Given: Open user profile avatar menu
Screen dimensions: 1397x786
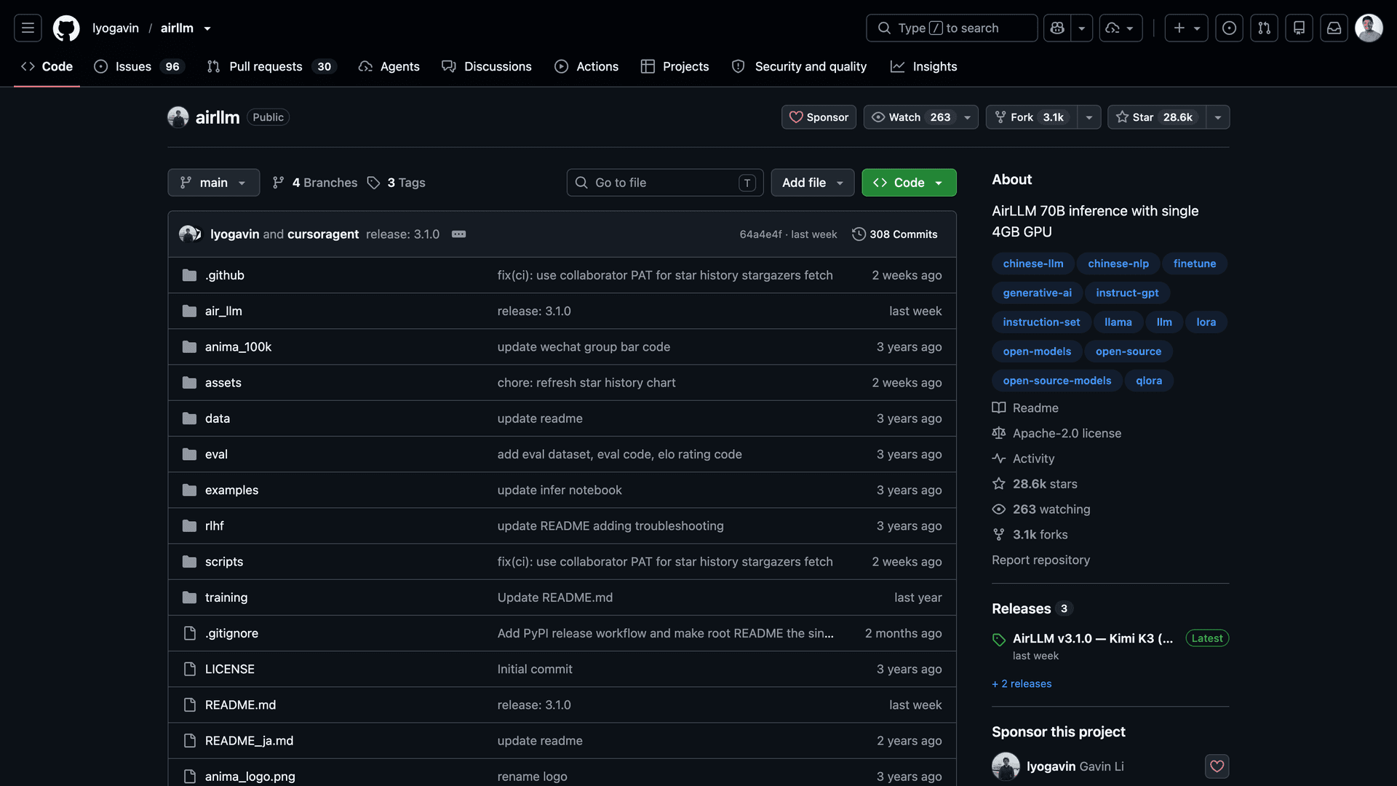Looking at the screenshot, I should (x=1369, y=28).
